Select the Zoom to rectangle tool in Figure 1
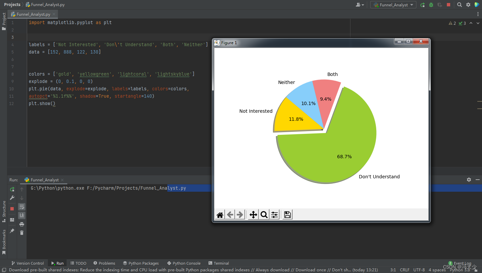482x273 pixels. tap(264, 215)
